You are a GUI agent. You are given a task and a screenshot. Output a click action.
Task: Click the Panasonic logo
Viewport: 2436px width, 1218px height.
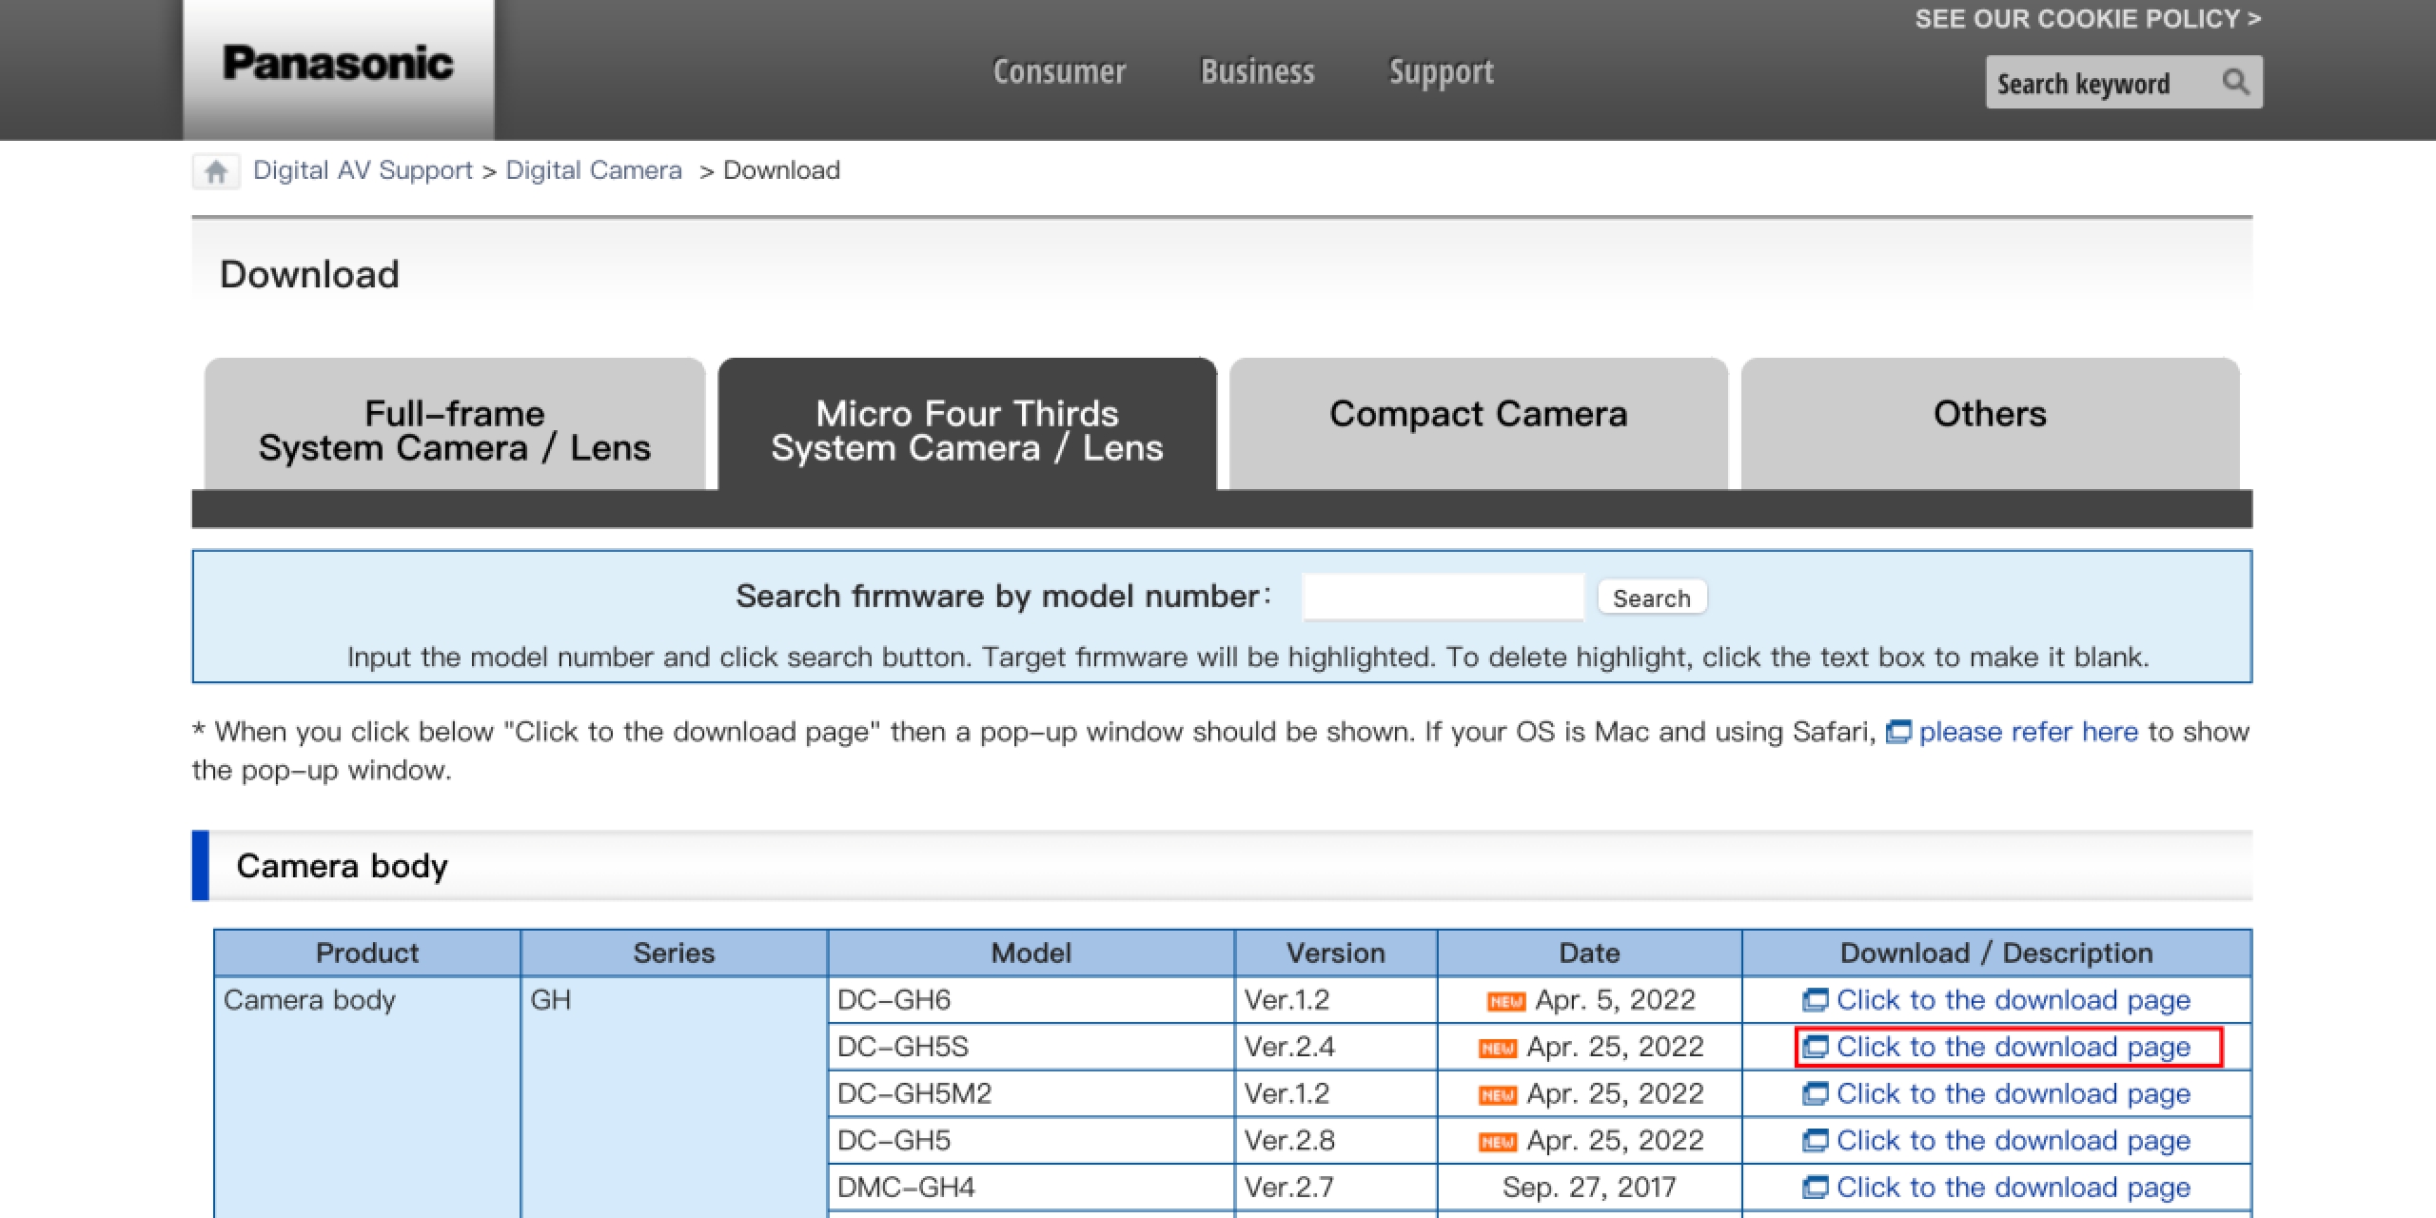(x=338, y=65)
